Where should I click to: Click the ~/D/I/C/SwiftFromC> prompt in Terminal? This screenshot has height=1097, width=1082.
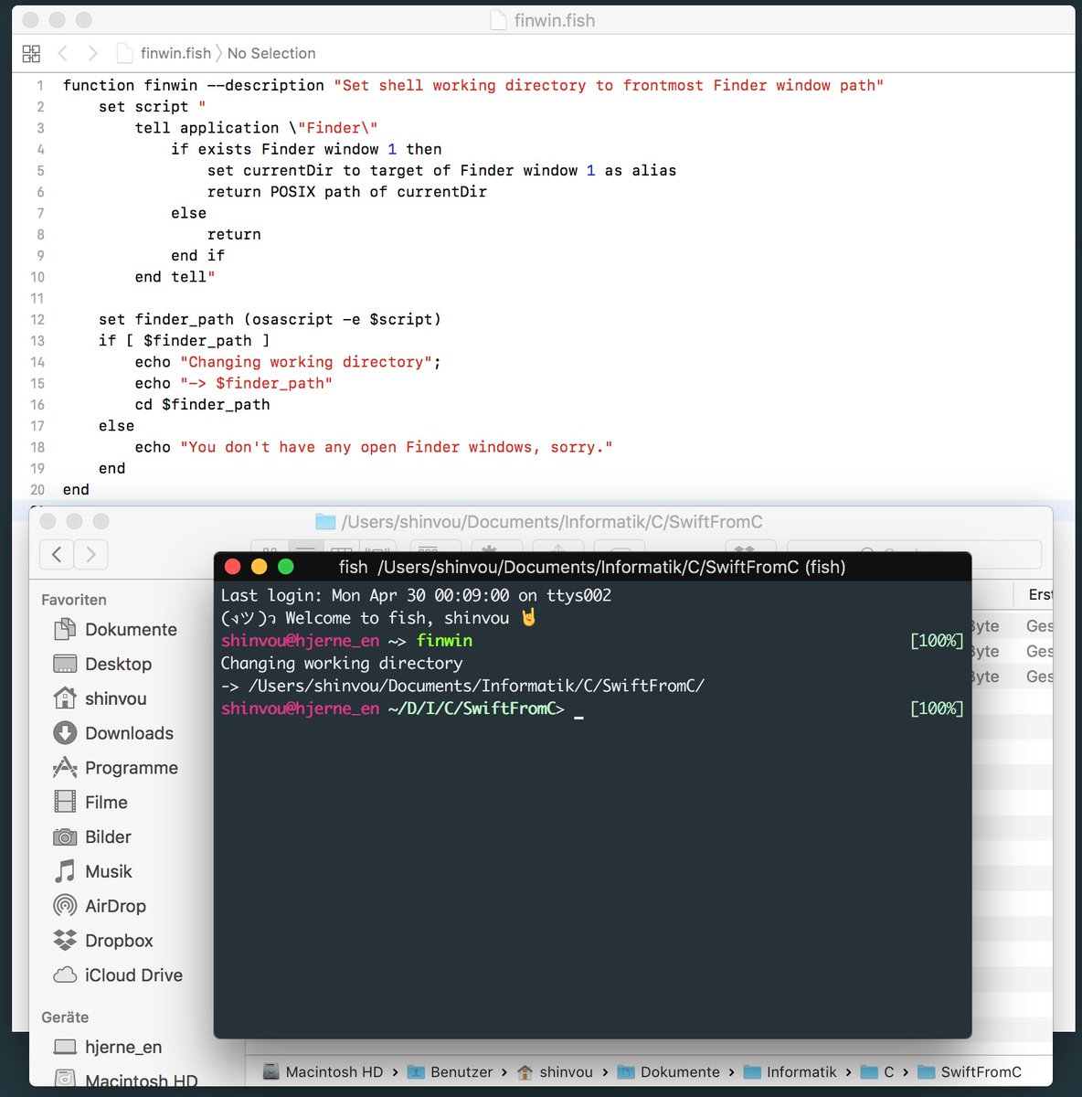point(476,708)
